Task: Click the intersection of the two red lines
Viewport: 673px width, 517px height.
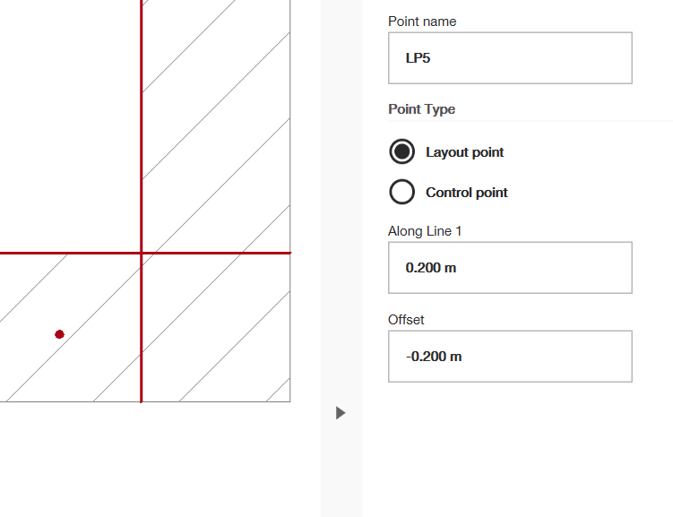Action: pyautogui.click(x=141, y=253)
